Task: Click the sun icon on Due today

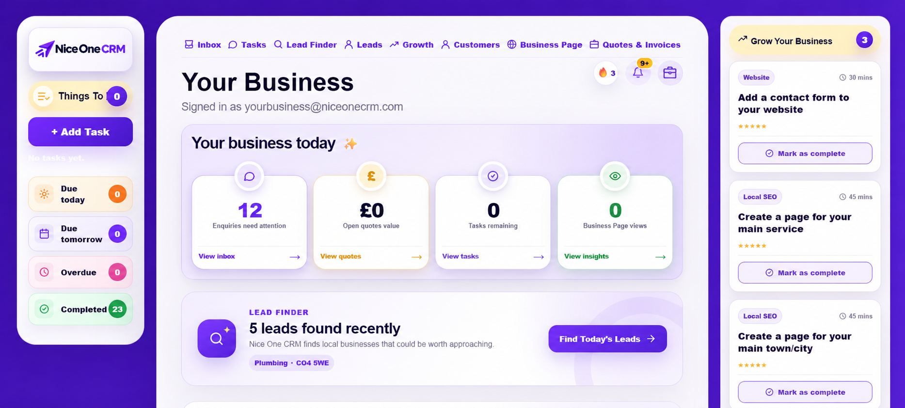Action: click(44, 194)
